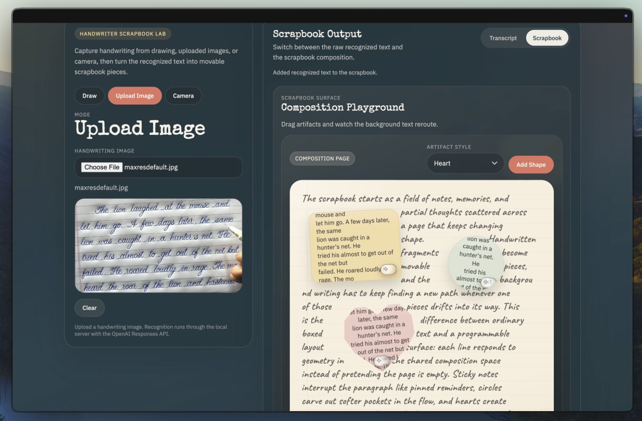Click the HANDWRITER SCRAPBOOK LAB badge
The height and width of the screenshot is (421, 642).
(x=122, y=34)
